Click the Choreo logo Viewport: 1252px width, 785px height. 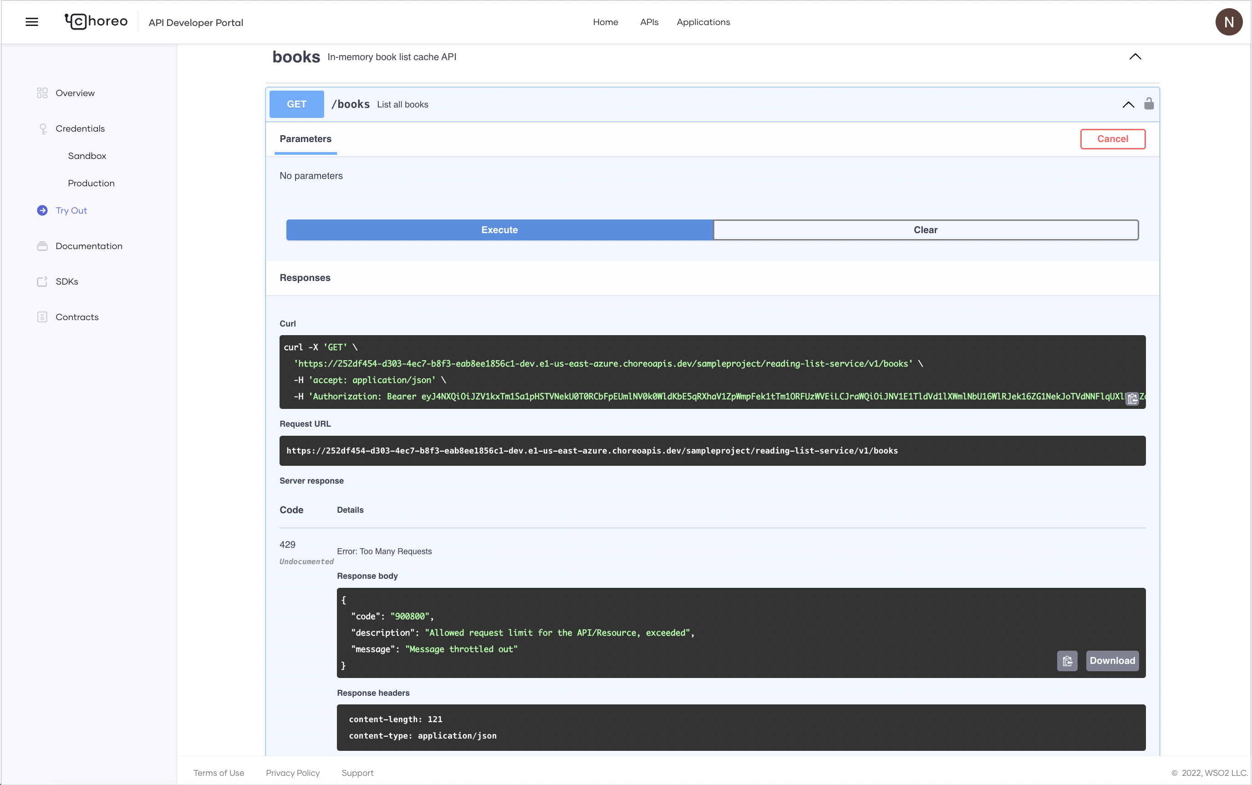[97, 21]
